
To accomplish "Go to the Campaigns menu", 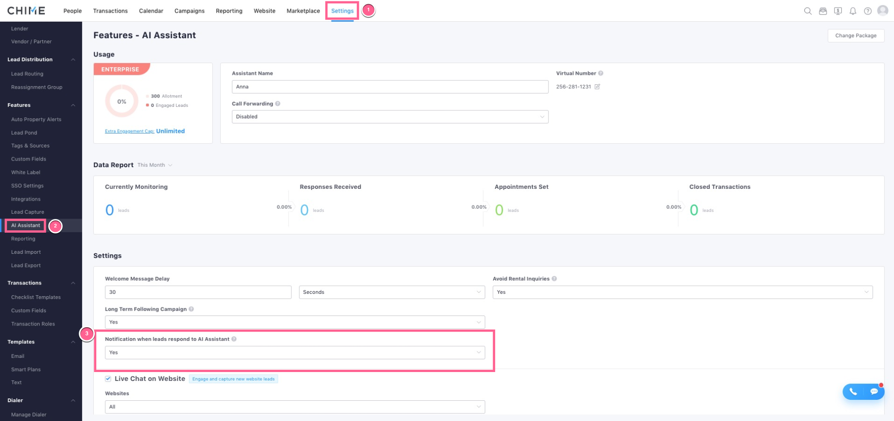I will [x=189, y=11].
